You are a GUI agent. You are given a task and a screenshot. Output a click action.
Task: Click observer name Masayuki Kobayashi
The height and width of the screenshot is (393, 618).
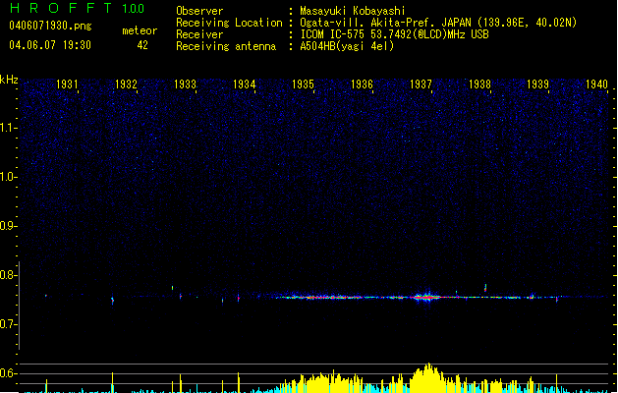[353, 11]
